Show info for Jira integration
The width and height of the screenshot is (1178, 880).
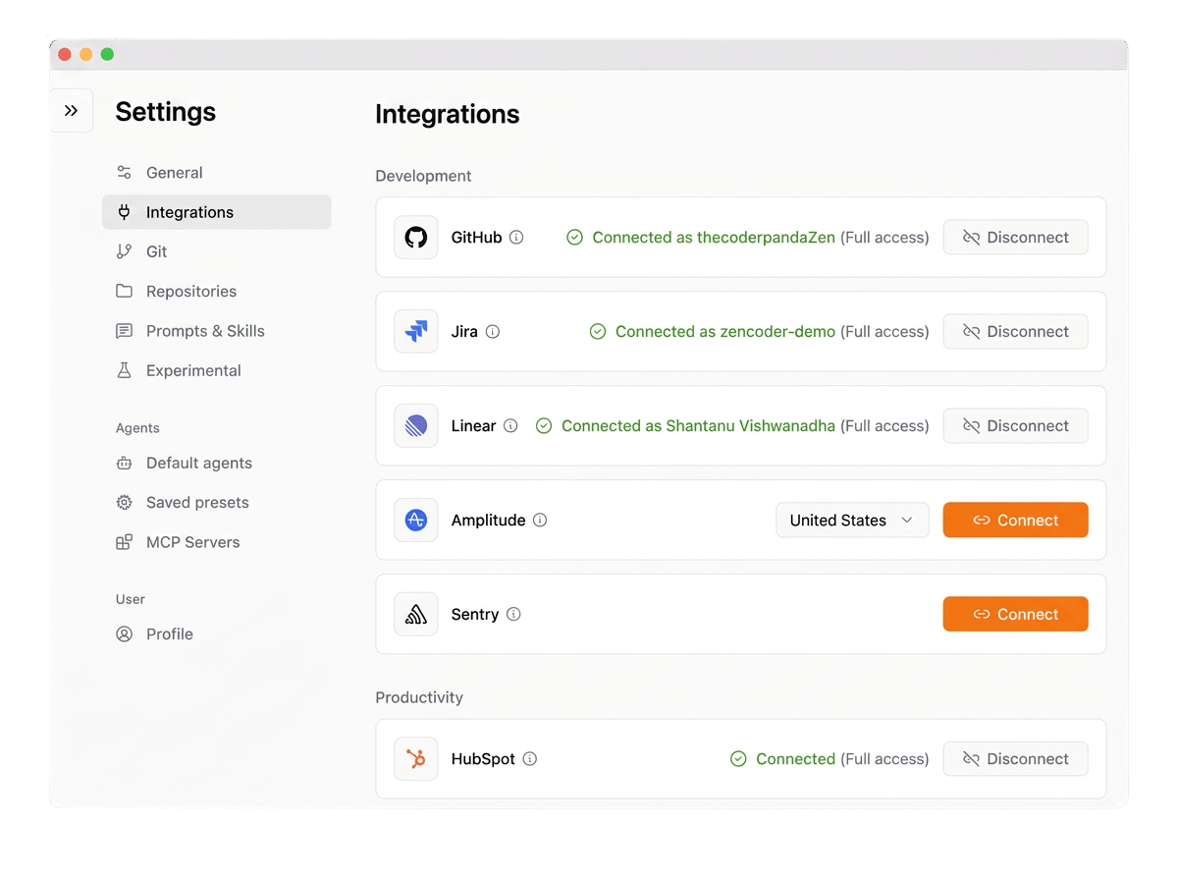click(x=493, y=332)
